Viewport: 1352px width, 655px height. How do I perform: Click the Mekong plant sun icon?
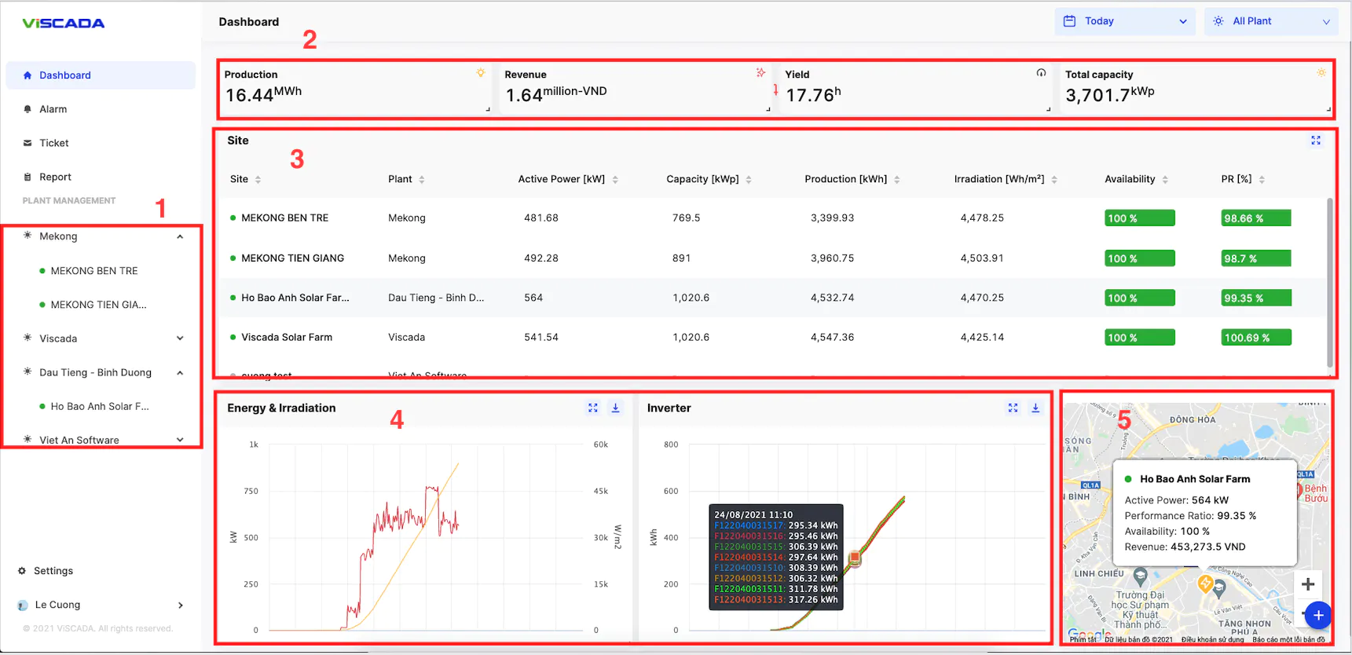27,236
